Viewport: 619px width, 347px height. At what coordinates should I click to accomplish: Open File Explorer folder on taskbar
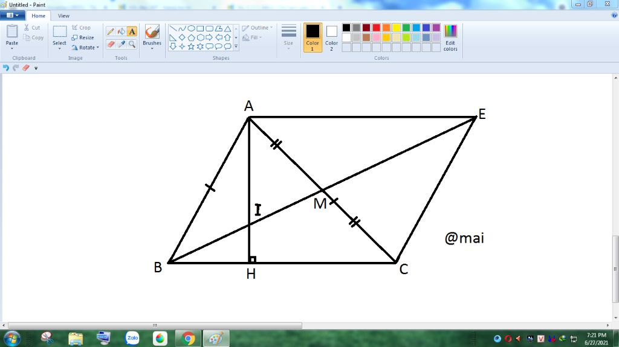(x=76, y=339)
